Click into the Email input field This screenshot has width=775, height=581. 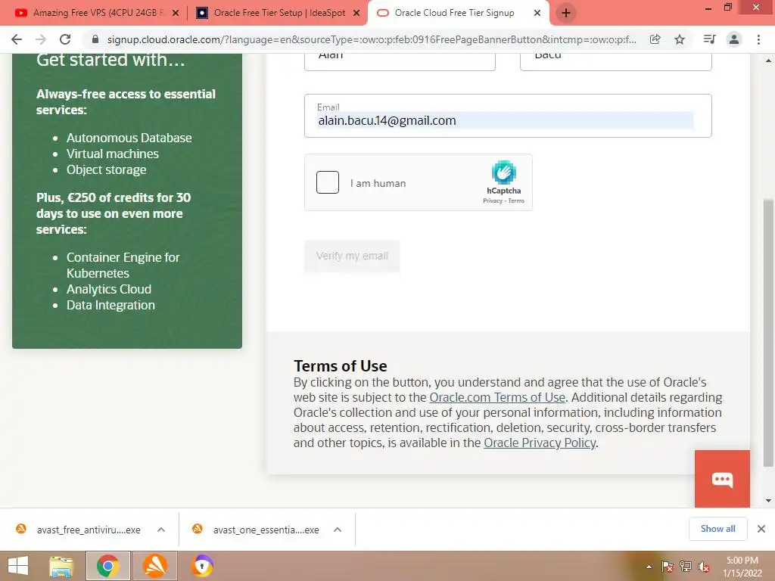[508, 116]
